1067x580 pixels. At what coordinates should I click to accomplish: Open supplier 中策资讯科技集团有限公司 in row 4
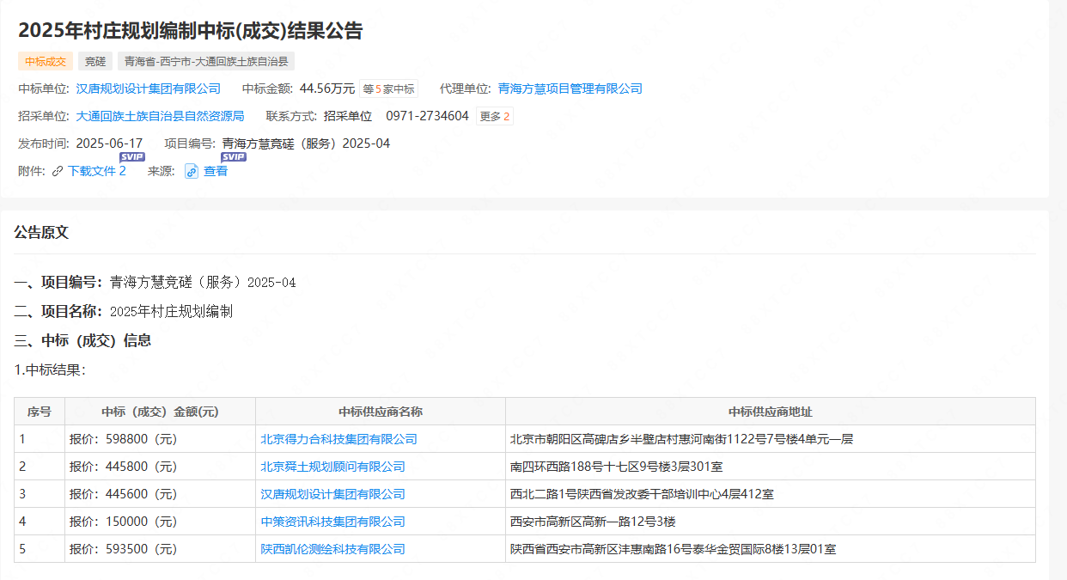(x=333, y=522)
